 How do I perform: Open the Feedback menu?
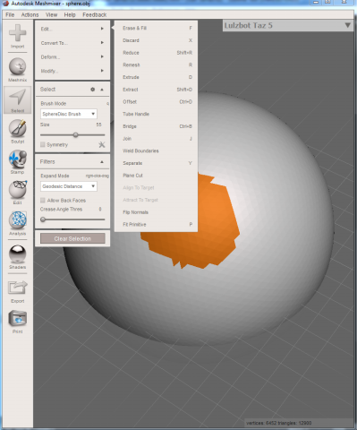click(95, 14)
